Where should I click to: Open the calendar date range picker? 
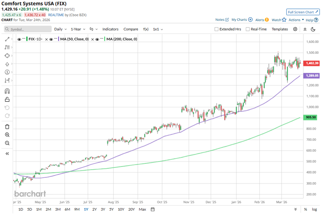tap(153, 209)
